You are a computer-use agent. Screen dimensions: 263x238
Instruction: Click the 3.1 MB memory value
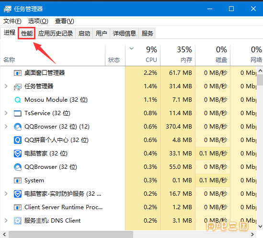[x=182, y=221]
